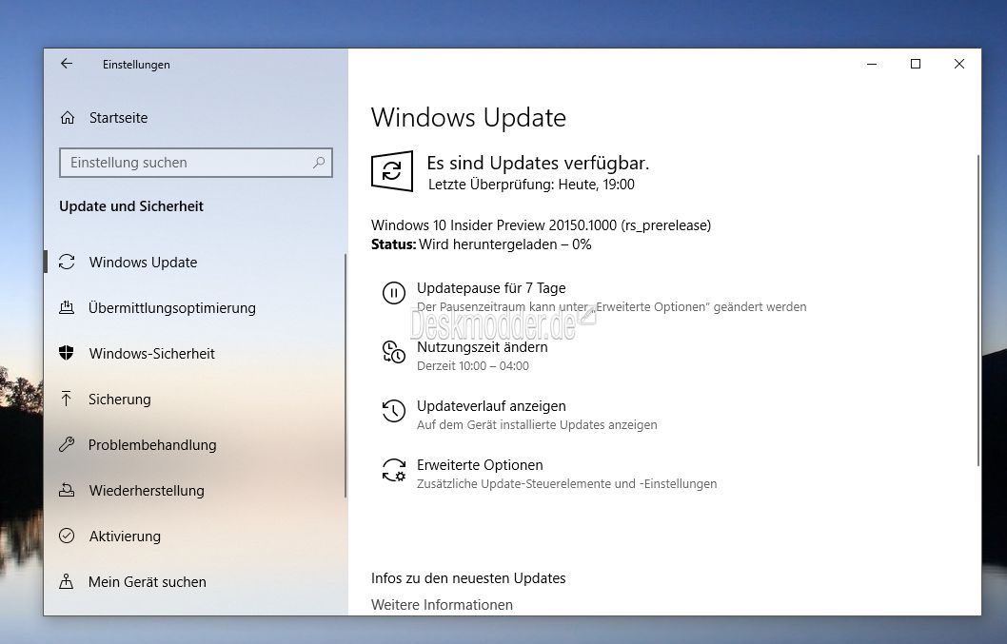Click the main content vertical scrollbar
This screenshot has width=1007, height=644.
pos(978,310)
